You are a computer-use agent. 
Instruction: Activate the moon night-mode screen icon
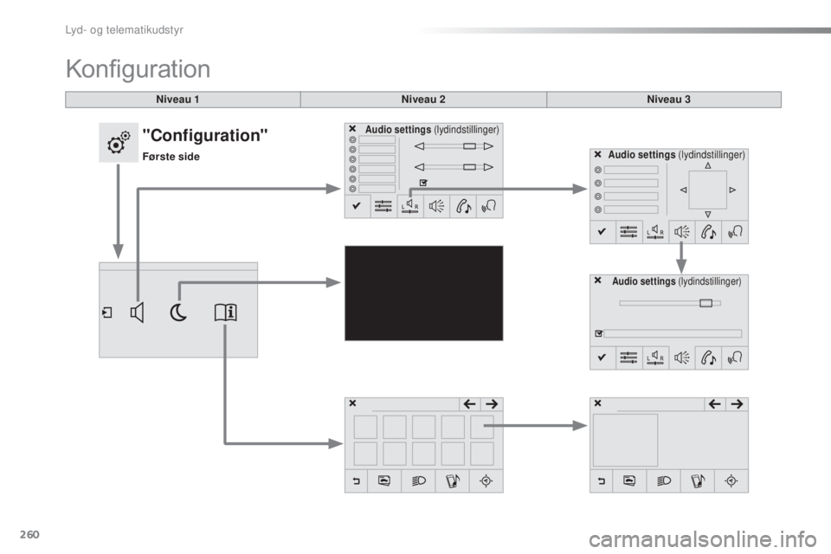point(179,313)
